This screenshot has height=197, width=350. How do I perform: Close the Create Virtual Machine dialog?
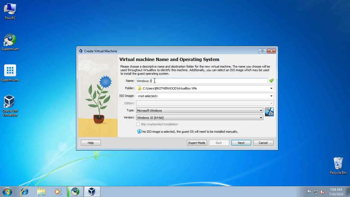point(271,51)
